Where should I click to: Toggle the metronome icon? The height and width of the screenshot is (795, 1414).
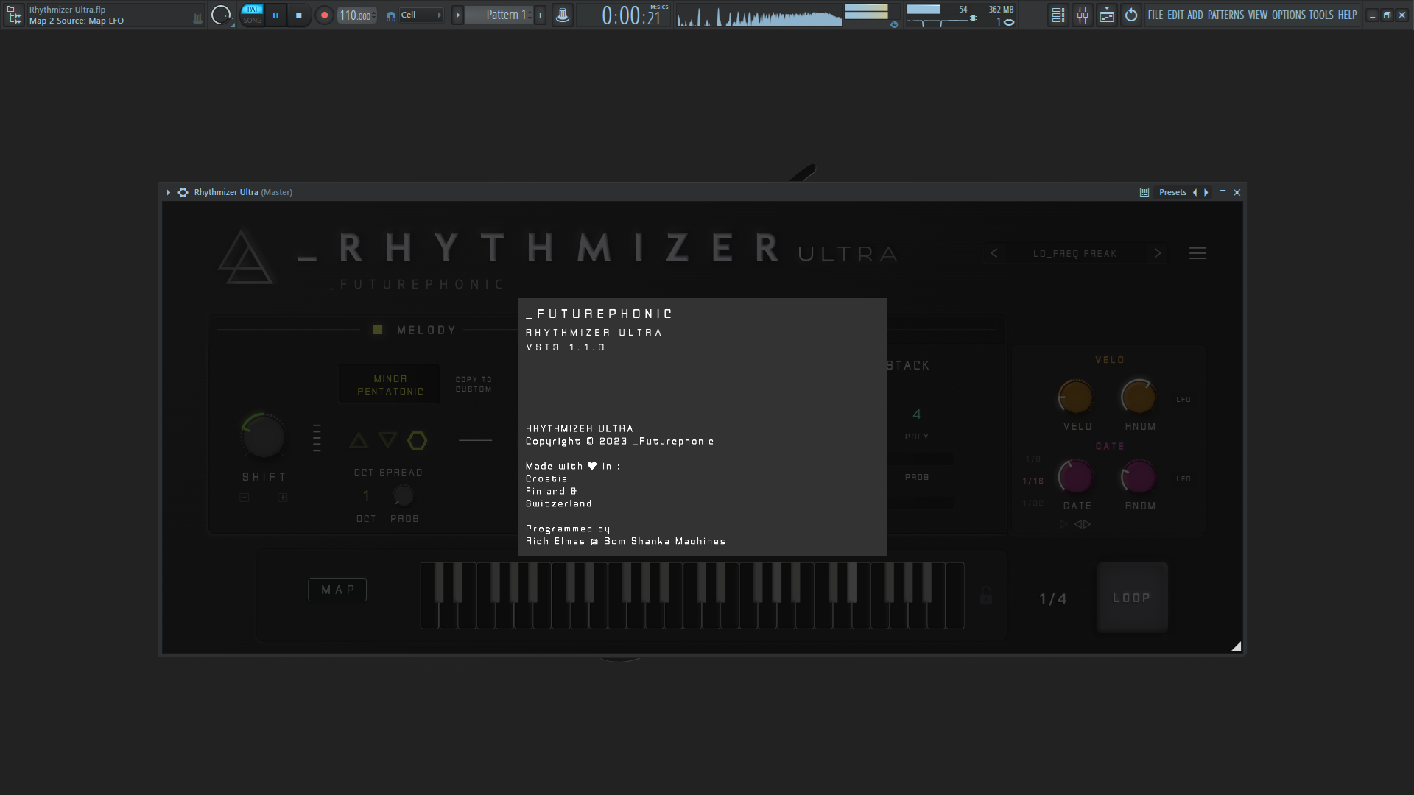(x=562, y=15)
